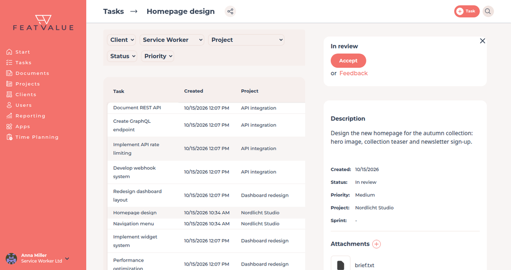Click the Documents icon in sidebar
511x270 pixels.
(9, 73)
